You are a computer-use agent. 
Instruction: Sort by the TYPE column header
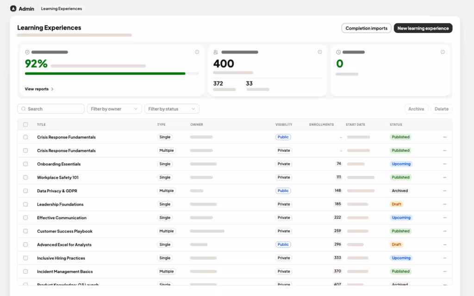point(161,124)
